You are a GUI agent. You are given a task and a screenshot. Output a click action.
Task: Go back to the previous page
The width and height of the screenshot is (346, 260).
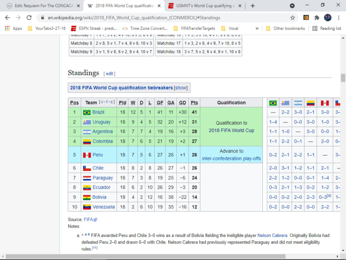[7, 18]
